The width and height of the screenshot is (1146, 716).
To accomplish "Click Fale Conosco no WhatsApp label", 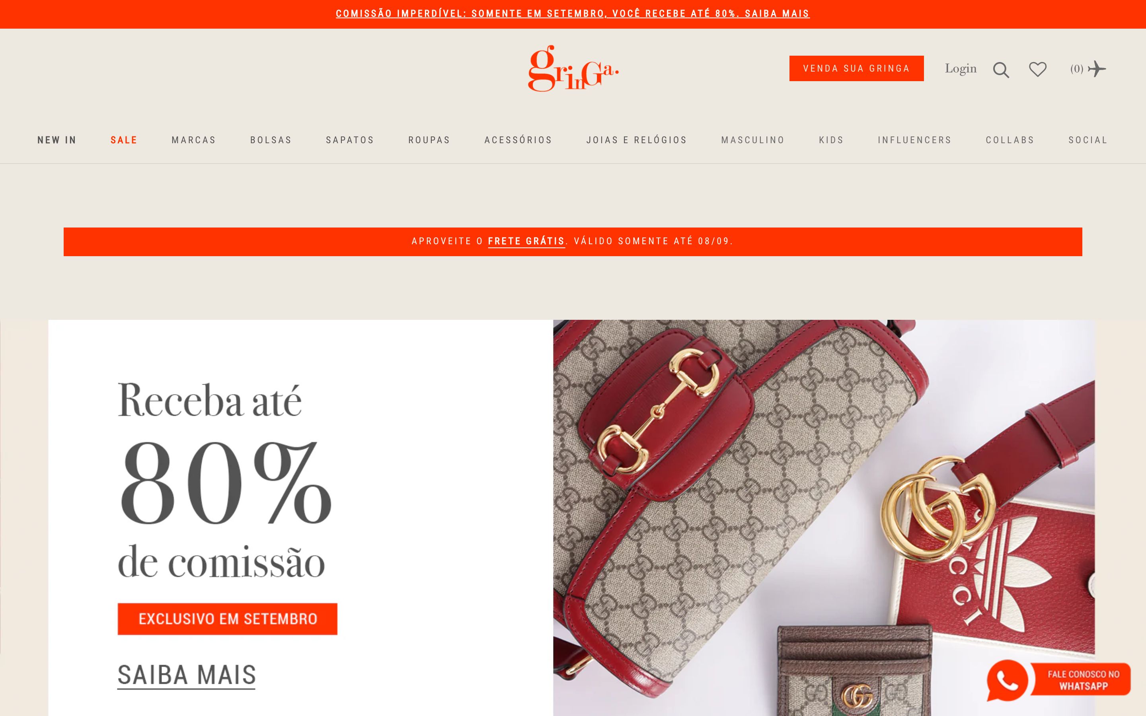I will (1084, 680).
